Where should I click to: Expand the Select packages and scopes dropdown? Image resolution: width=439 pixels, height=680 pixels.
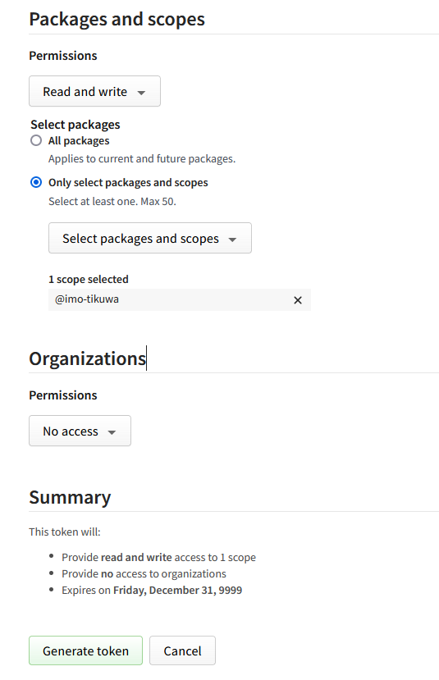[150, 238]
